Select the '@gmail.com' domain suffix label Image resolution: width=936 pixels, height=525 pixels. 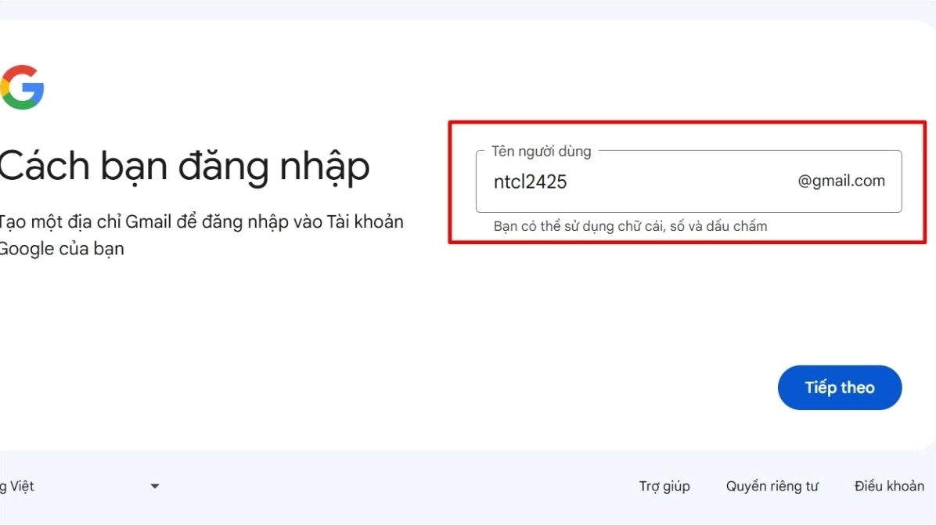[x=841, y=181]
